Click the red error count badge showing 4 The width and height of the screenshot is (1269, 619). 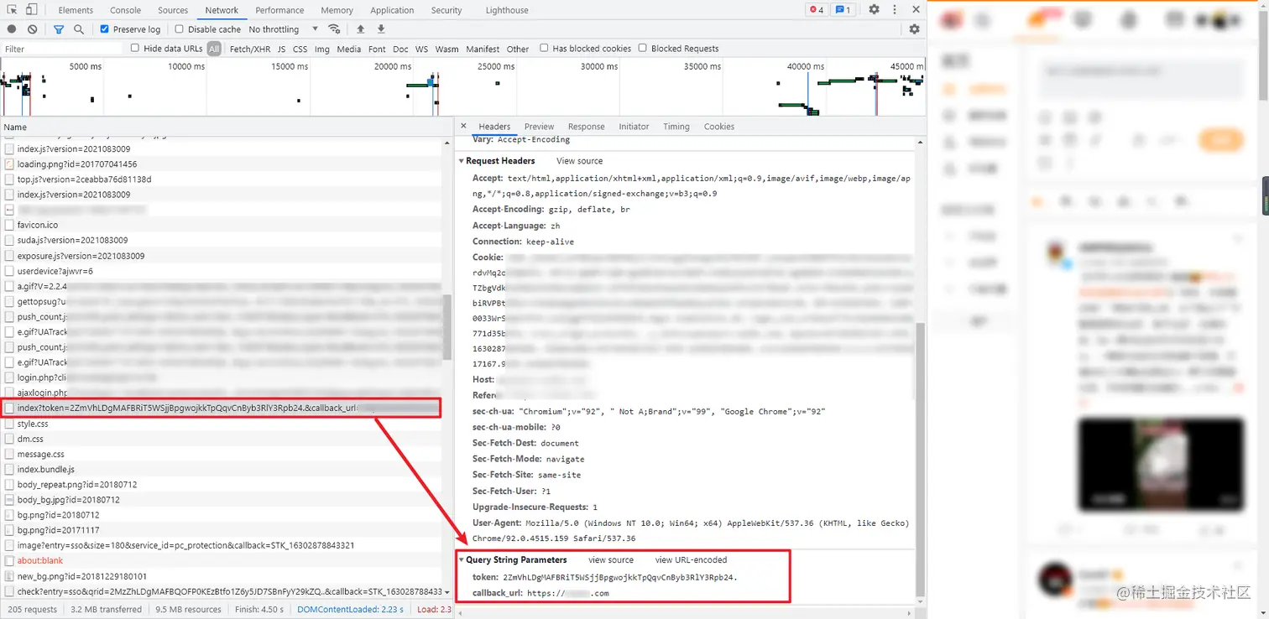[x=816, y=10]
